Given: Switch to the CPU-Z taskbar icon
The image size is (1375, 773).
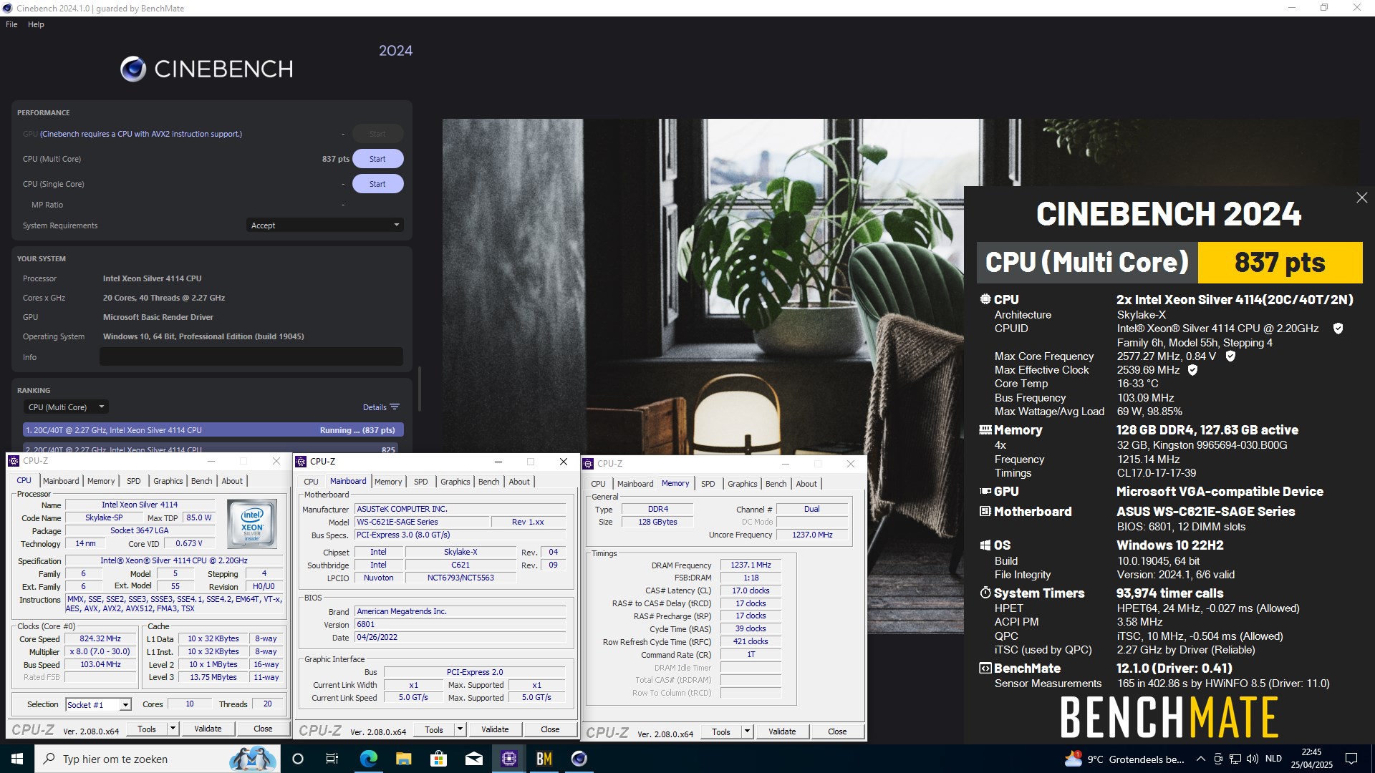Looking at the screenshot, I should (508, 759).
